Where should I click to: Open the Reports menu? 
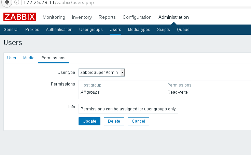click(x=107, y=17)
